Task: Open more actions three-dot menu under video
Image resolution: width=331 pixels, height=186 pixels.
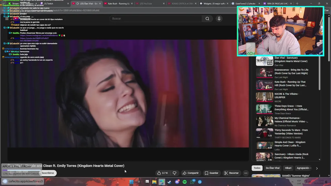Action: (246, 173)
